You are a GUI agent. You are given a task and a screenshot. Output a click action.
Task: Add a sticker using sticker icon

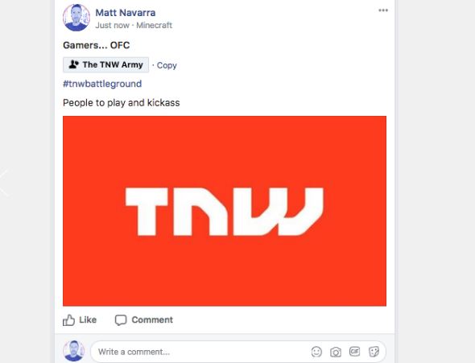click(374, 352)
